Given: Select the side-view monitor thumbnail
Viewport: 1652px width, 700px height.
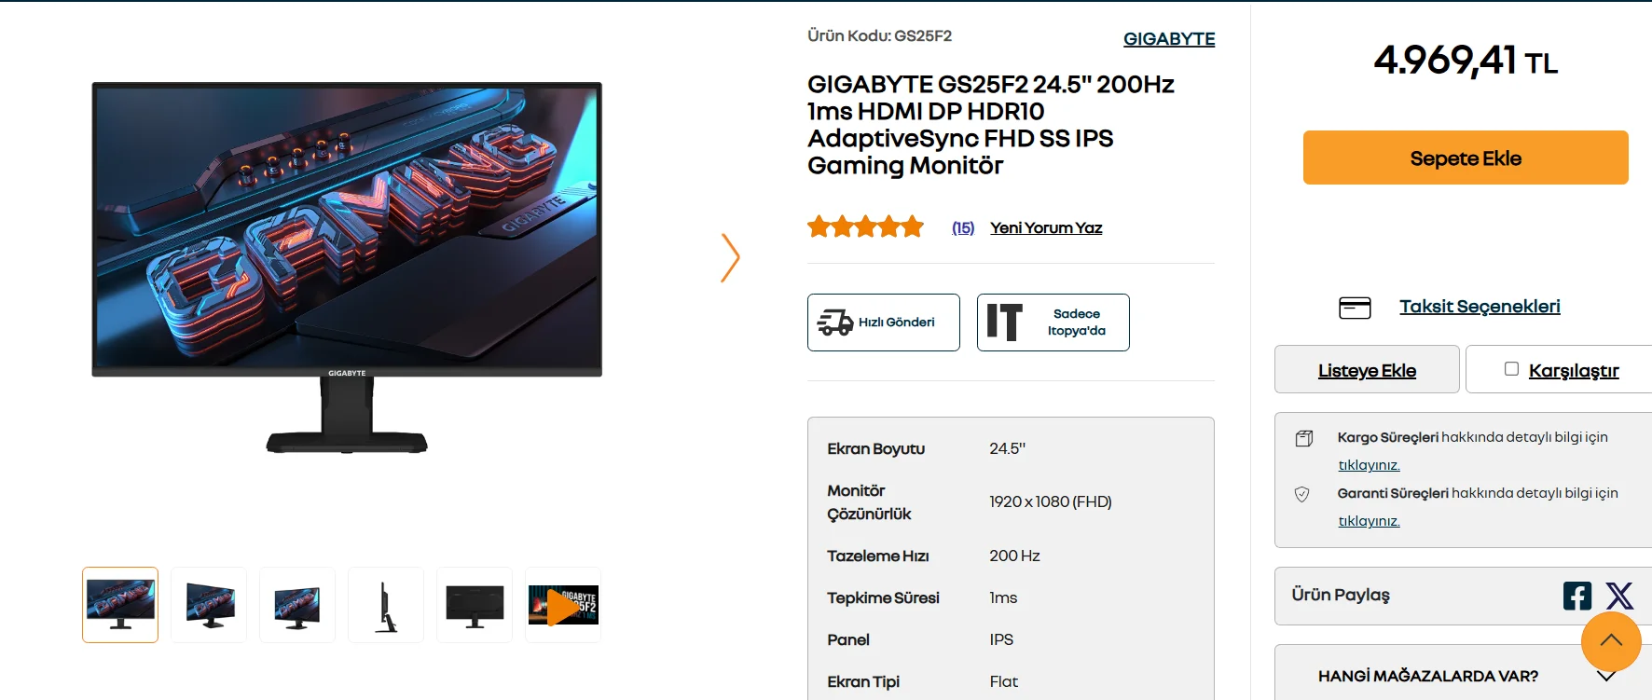Looking at the screenshot, I should pyautogui.click(x=386, y=606).
